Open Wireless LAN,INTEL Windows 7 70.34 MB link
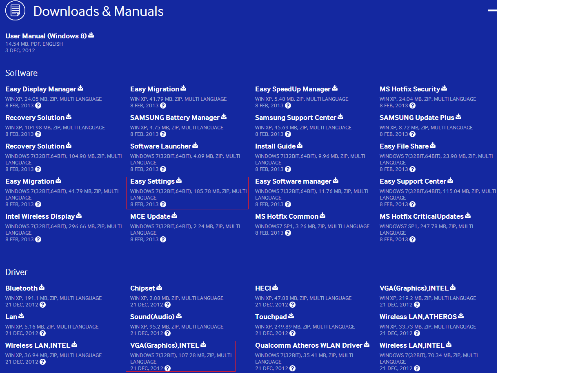 coord(412,345)
